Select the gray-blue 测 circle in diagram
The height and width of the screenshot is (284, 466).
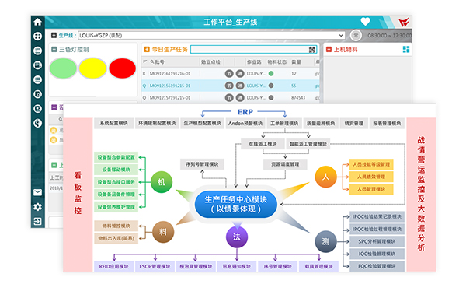pyautogui.click(x=325, y=241)
